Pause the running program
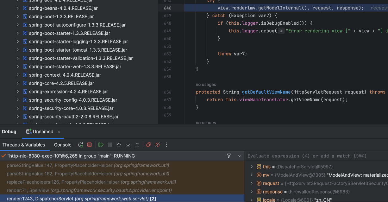 tap(110, 145)
